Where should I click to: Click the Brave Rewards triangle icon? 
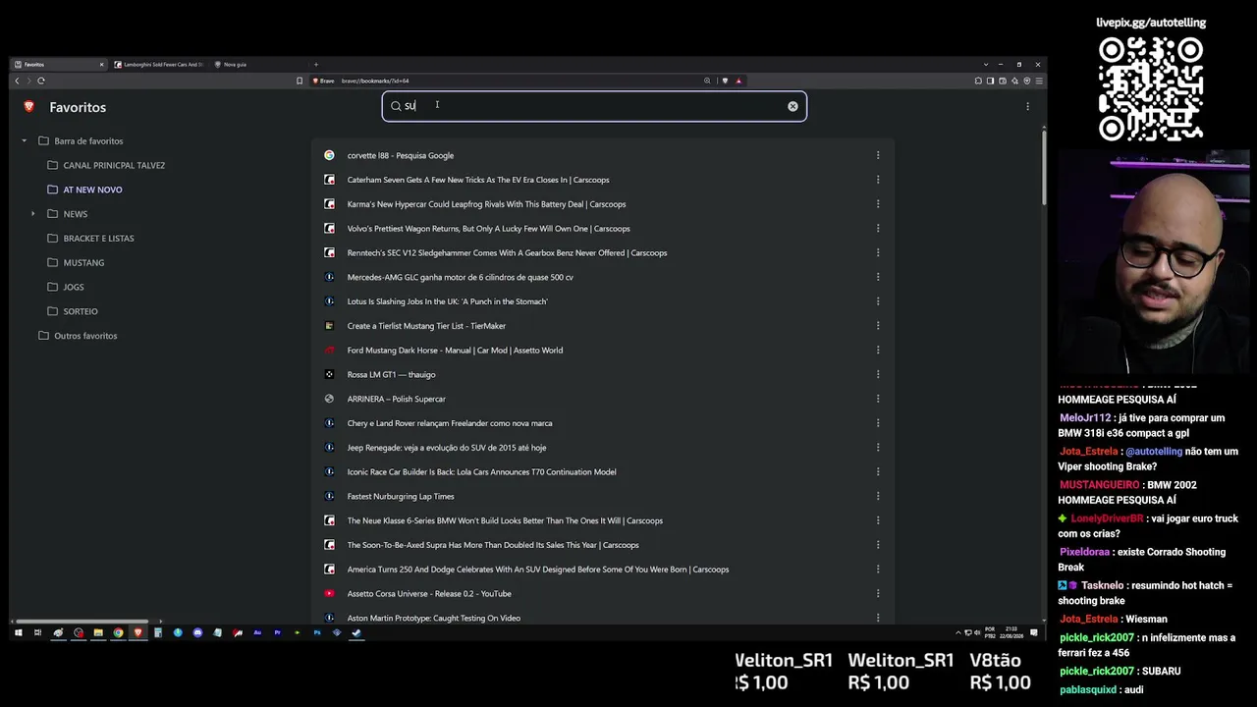(x=738, y=81)
